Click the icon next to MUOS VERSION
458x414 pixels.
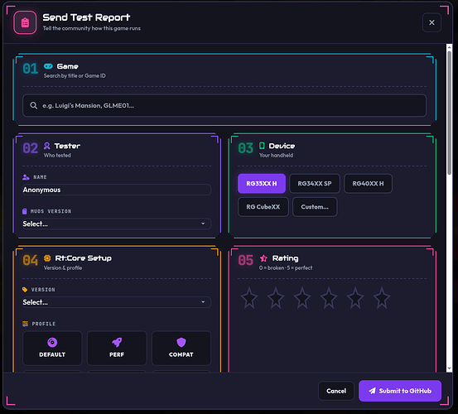25,211
